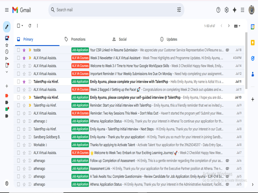Unstar the todde email
The height and width of the screenshot is (193, 258).
coord(24,50)
